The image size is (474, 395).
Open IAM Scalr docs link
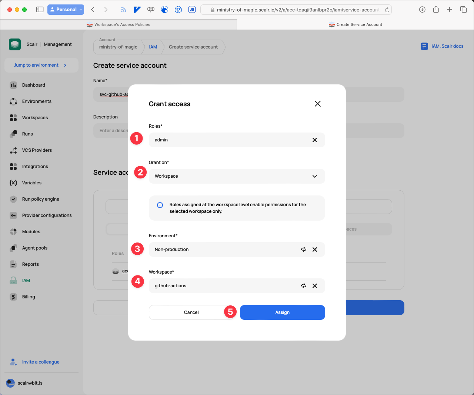pyautogui.click(x=442, y=46)
